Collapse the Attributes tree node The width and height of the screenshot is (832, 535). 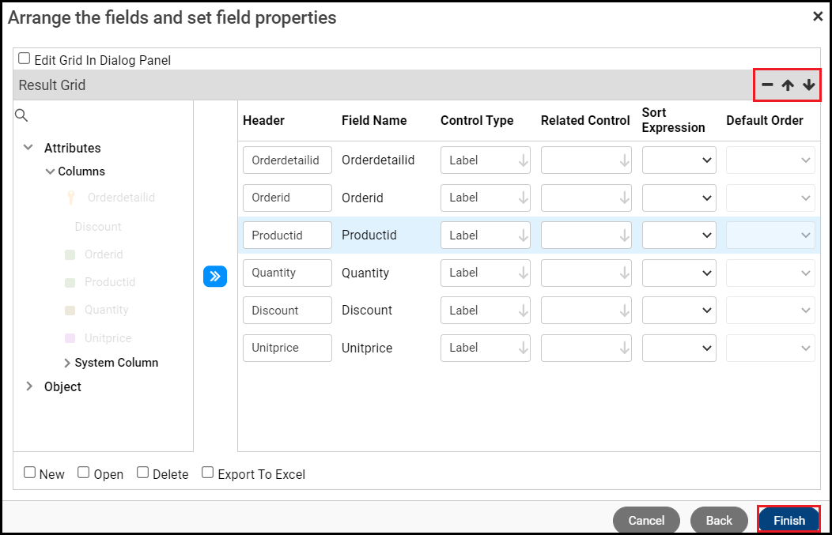pos(29,148)
